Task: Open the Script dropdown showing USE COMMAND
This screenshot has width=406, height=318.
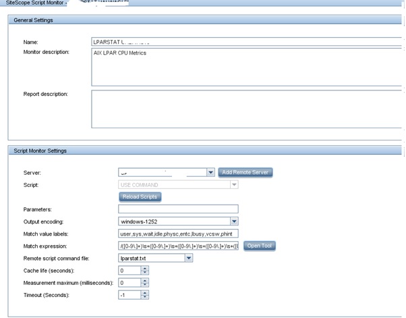Action: 234,184
